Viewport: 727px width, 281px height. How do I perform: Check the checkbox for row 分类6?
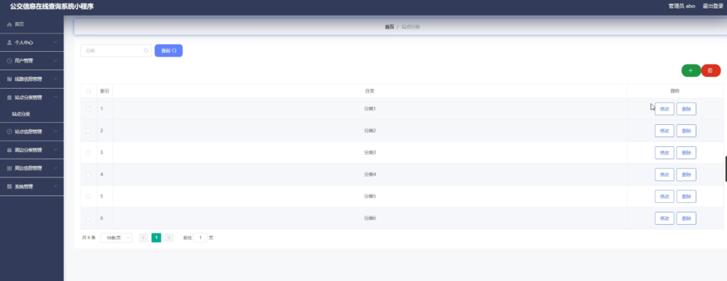coord(89,219)
